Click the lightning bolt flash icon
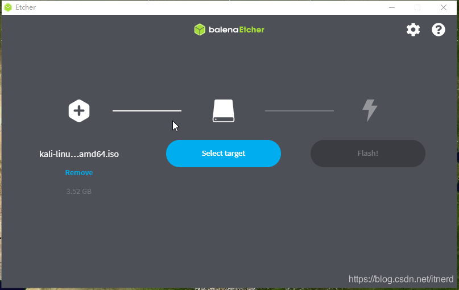This screenshot has width=459, height=290. tap(370, 110)
